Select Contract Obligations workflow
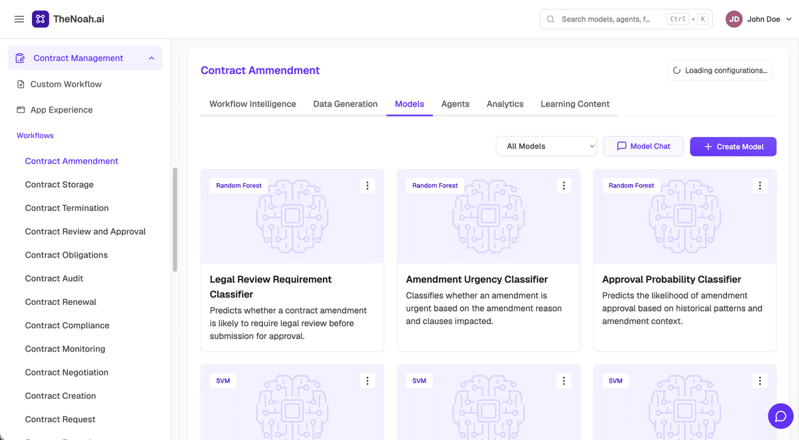The width and height of the screenshot is (799, 440). [x=67, y=255]
